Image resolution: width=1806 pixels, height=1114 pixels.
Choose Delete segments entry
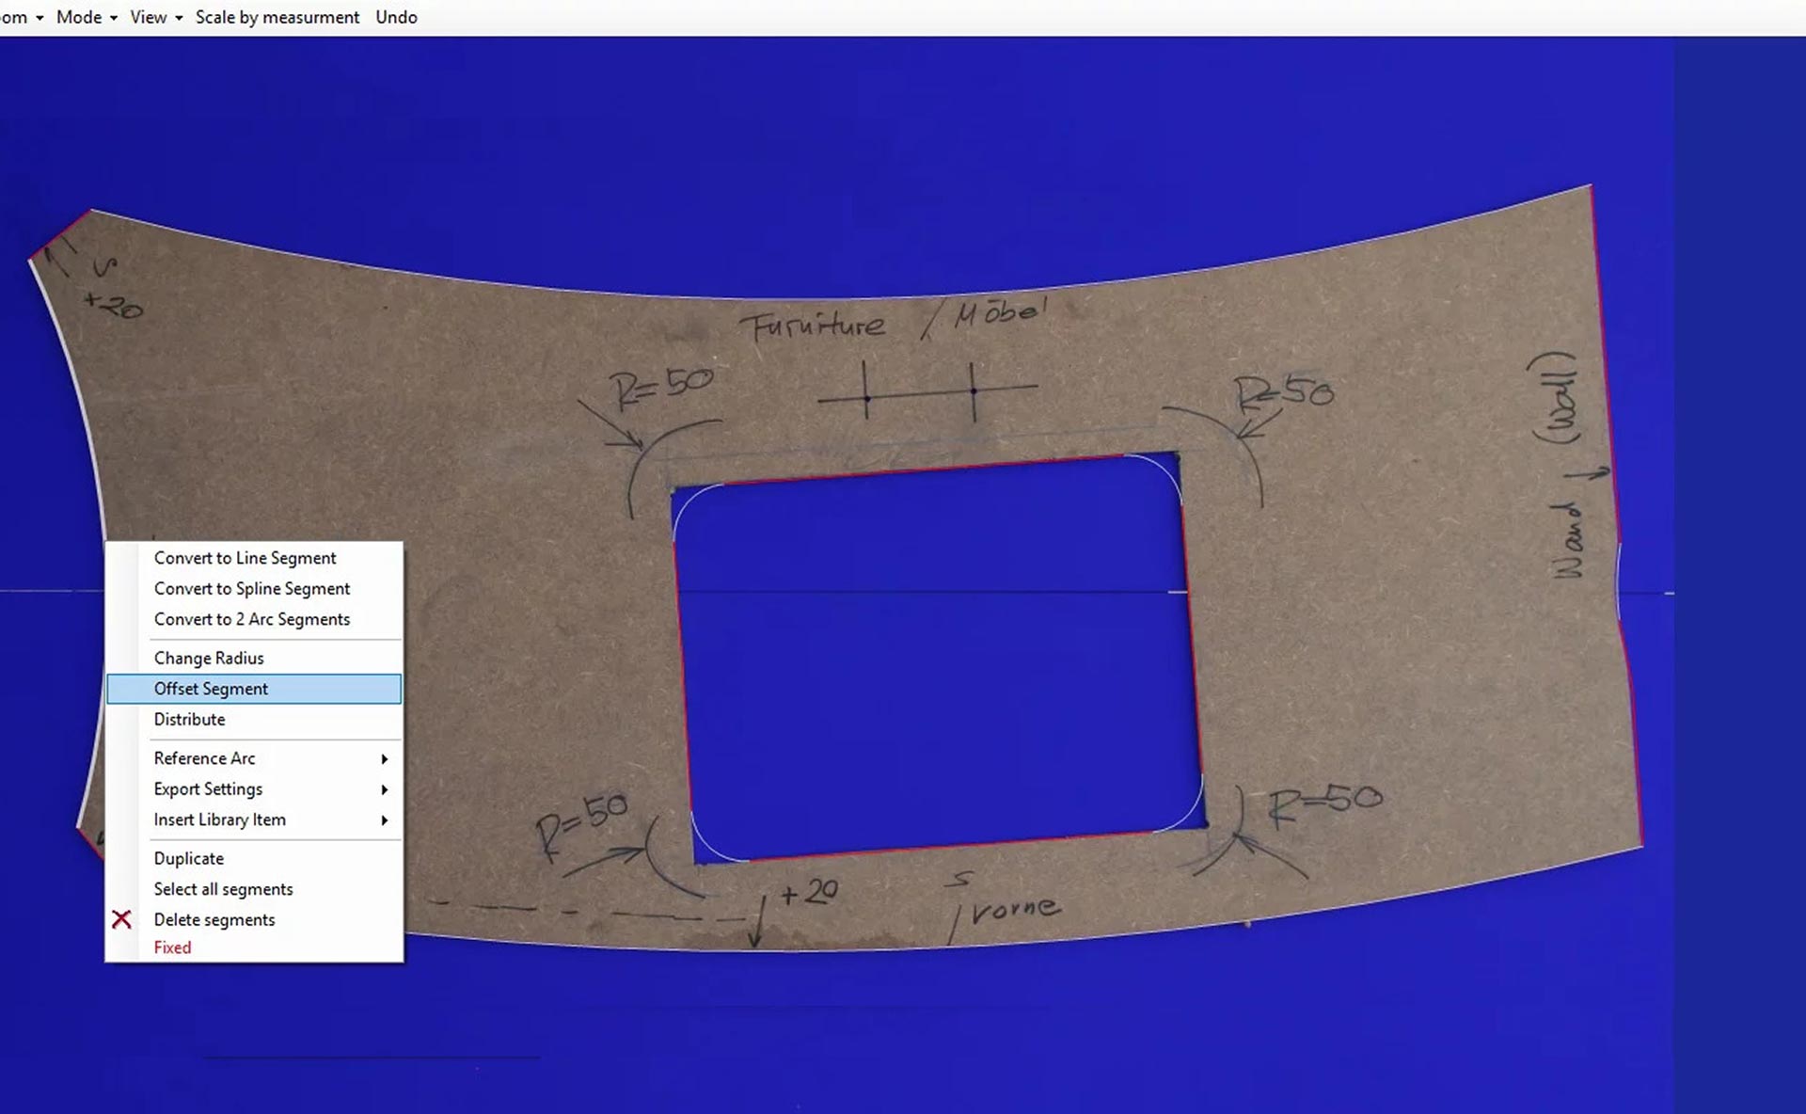click(x=214, y=920)
